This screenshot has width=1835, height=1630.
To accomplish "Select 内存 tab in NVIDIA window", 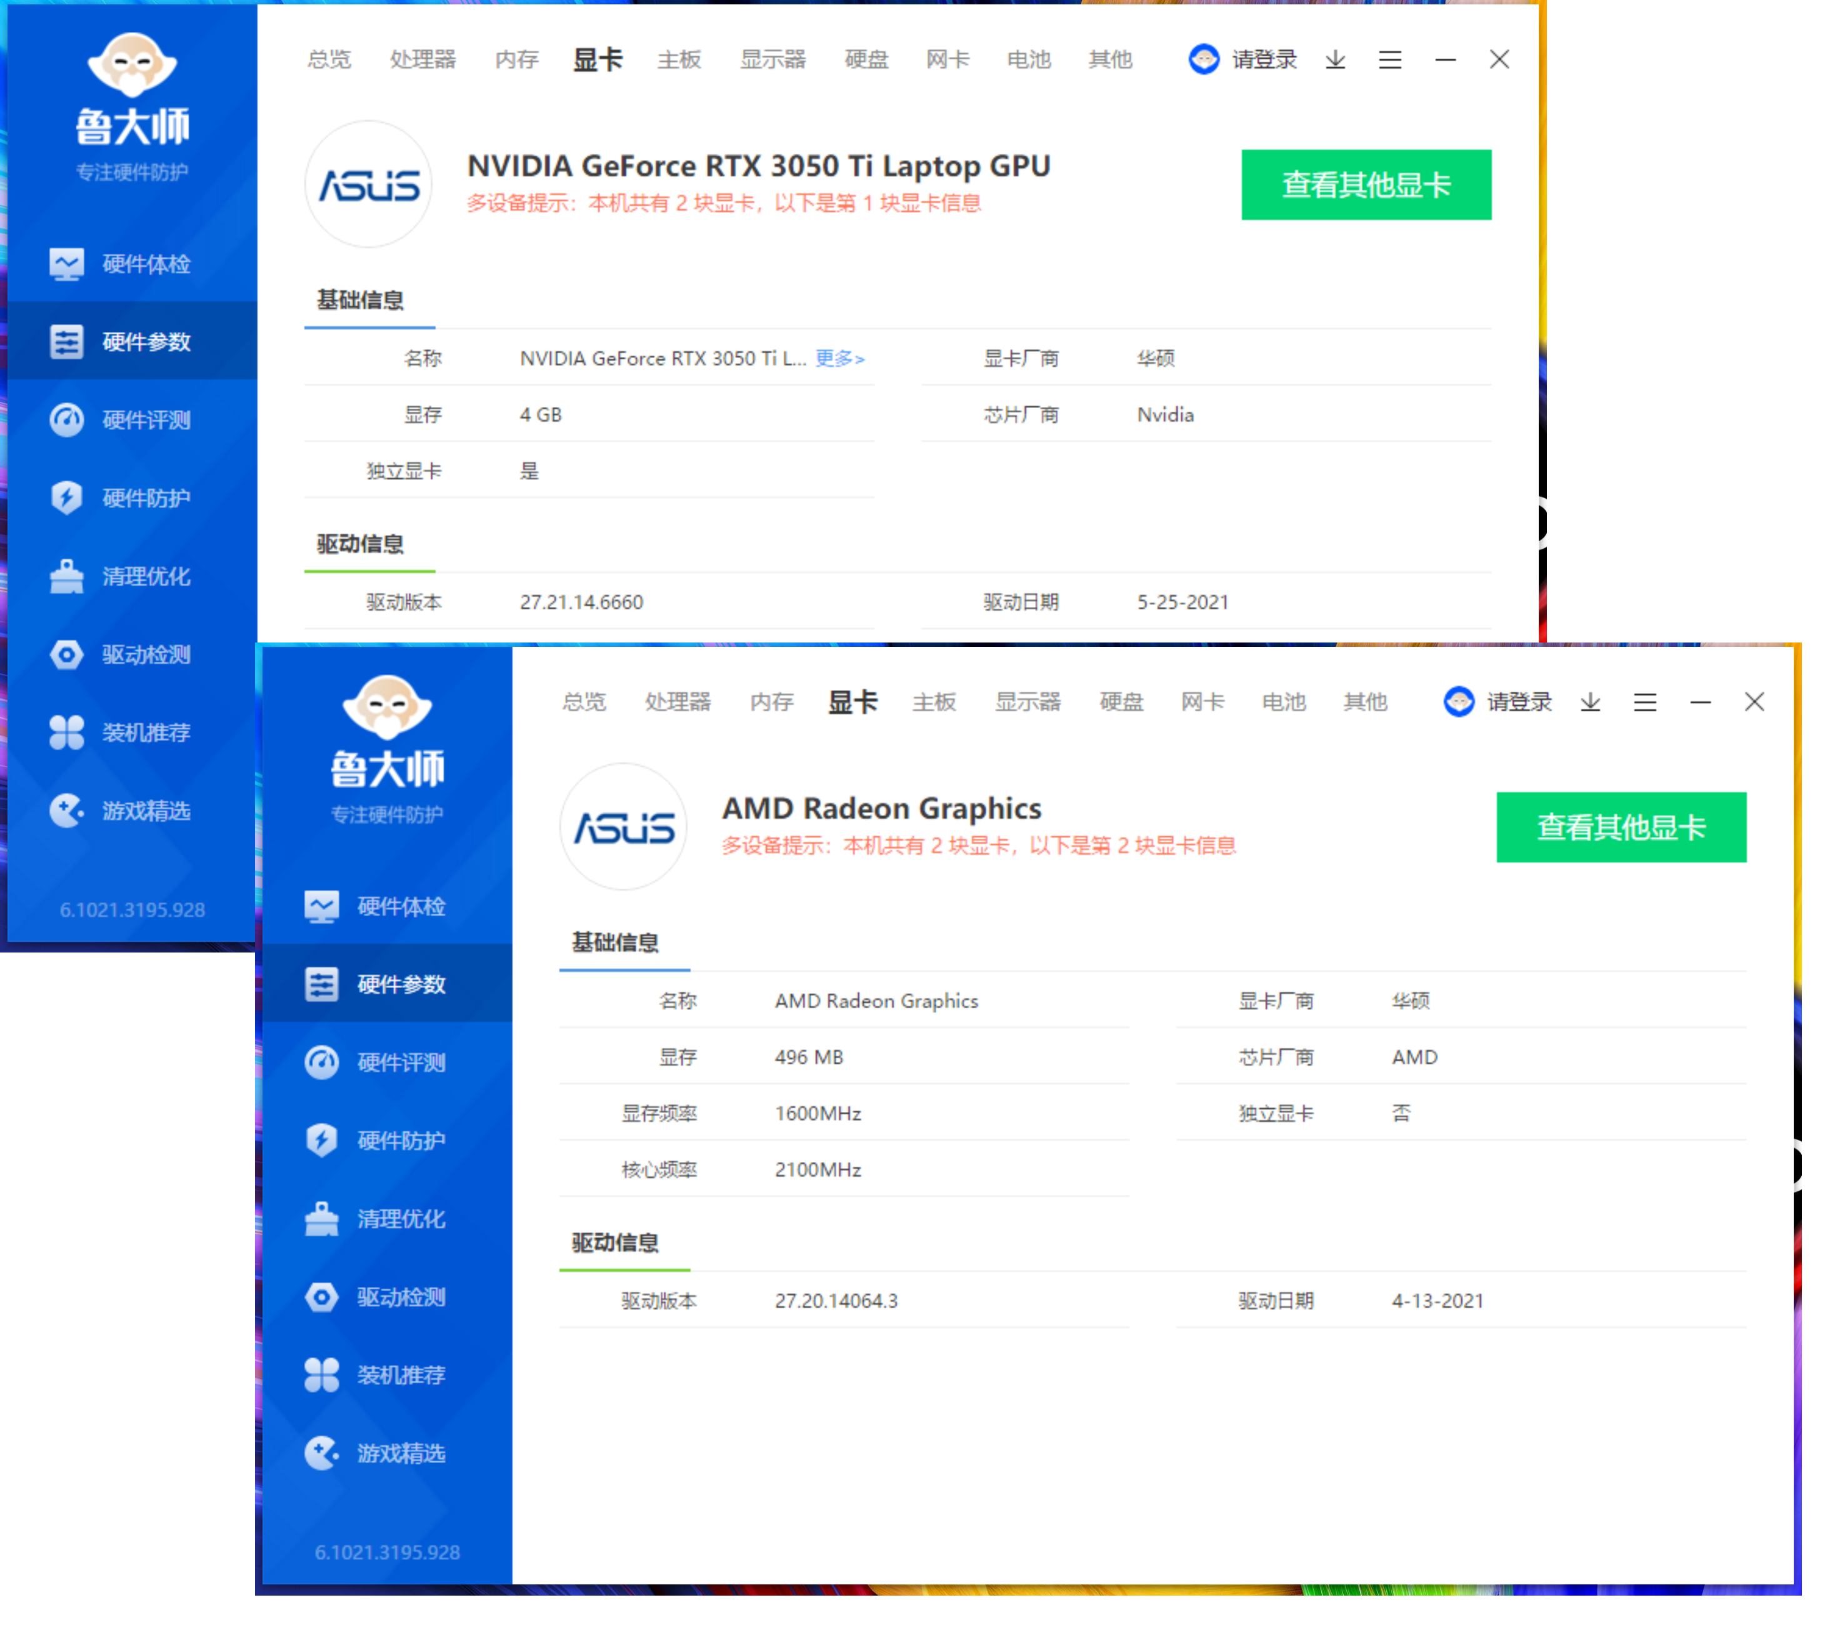I will point(517,59).
